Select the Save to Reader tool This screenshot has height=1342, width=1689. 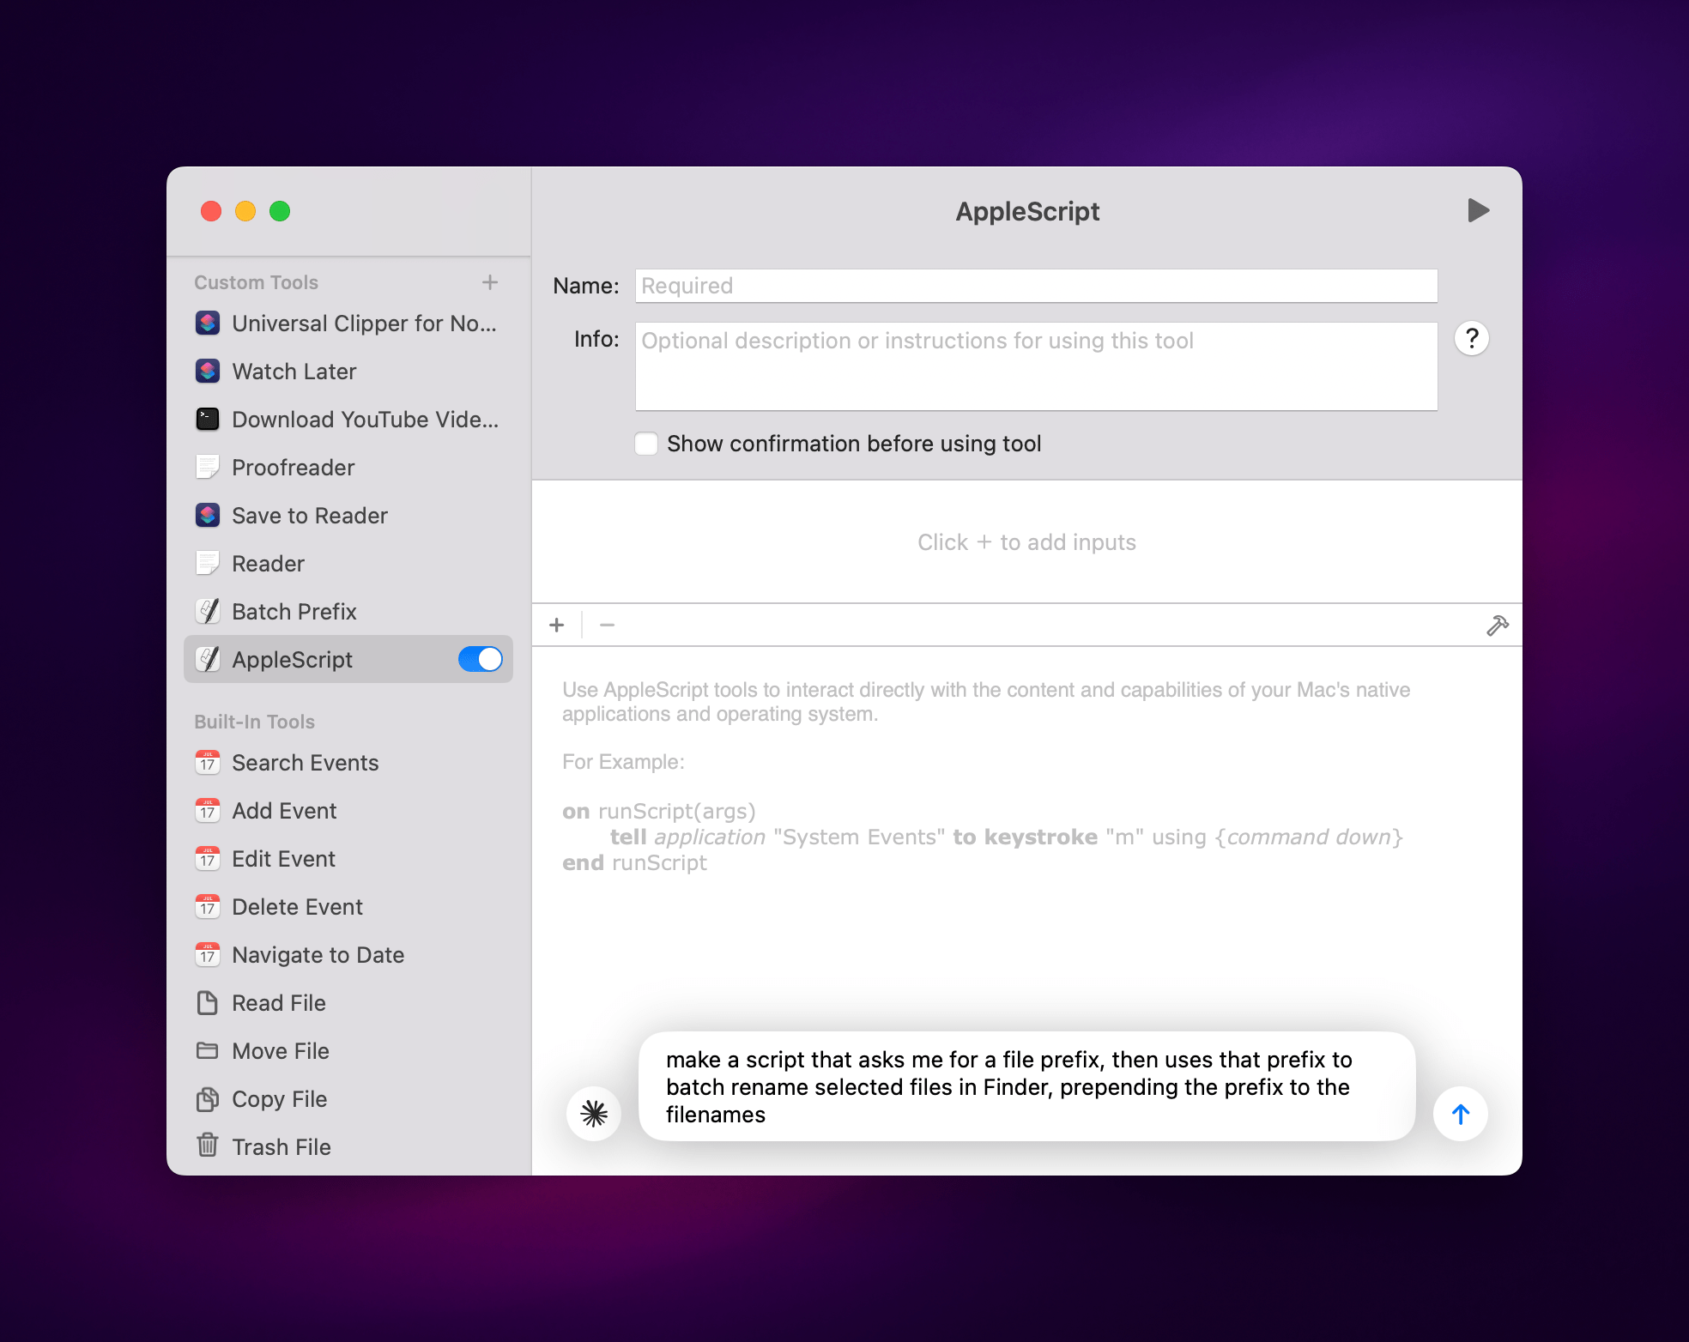[348, 515]
